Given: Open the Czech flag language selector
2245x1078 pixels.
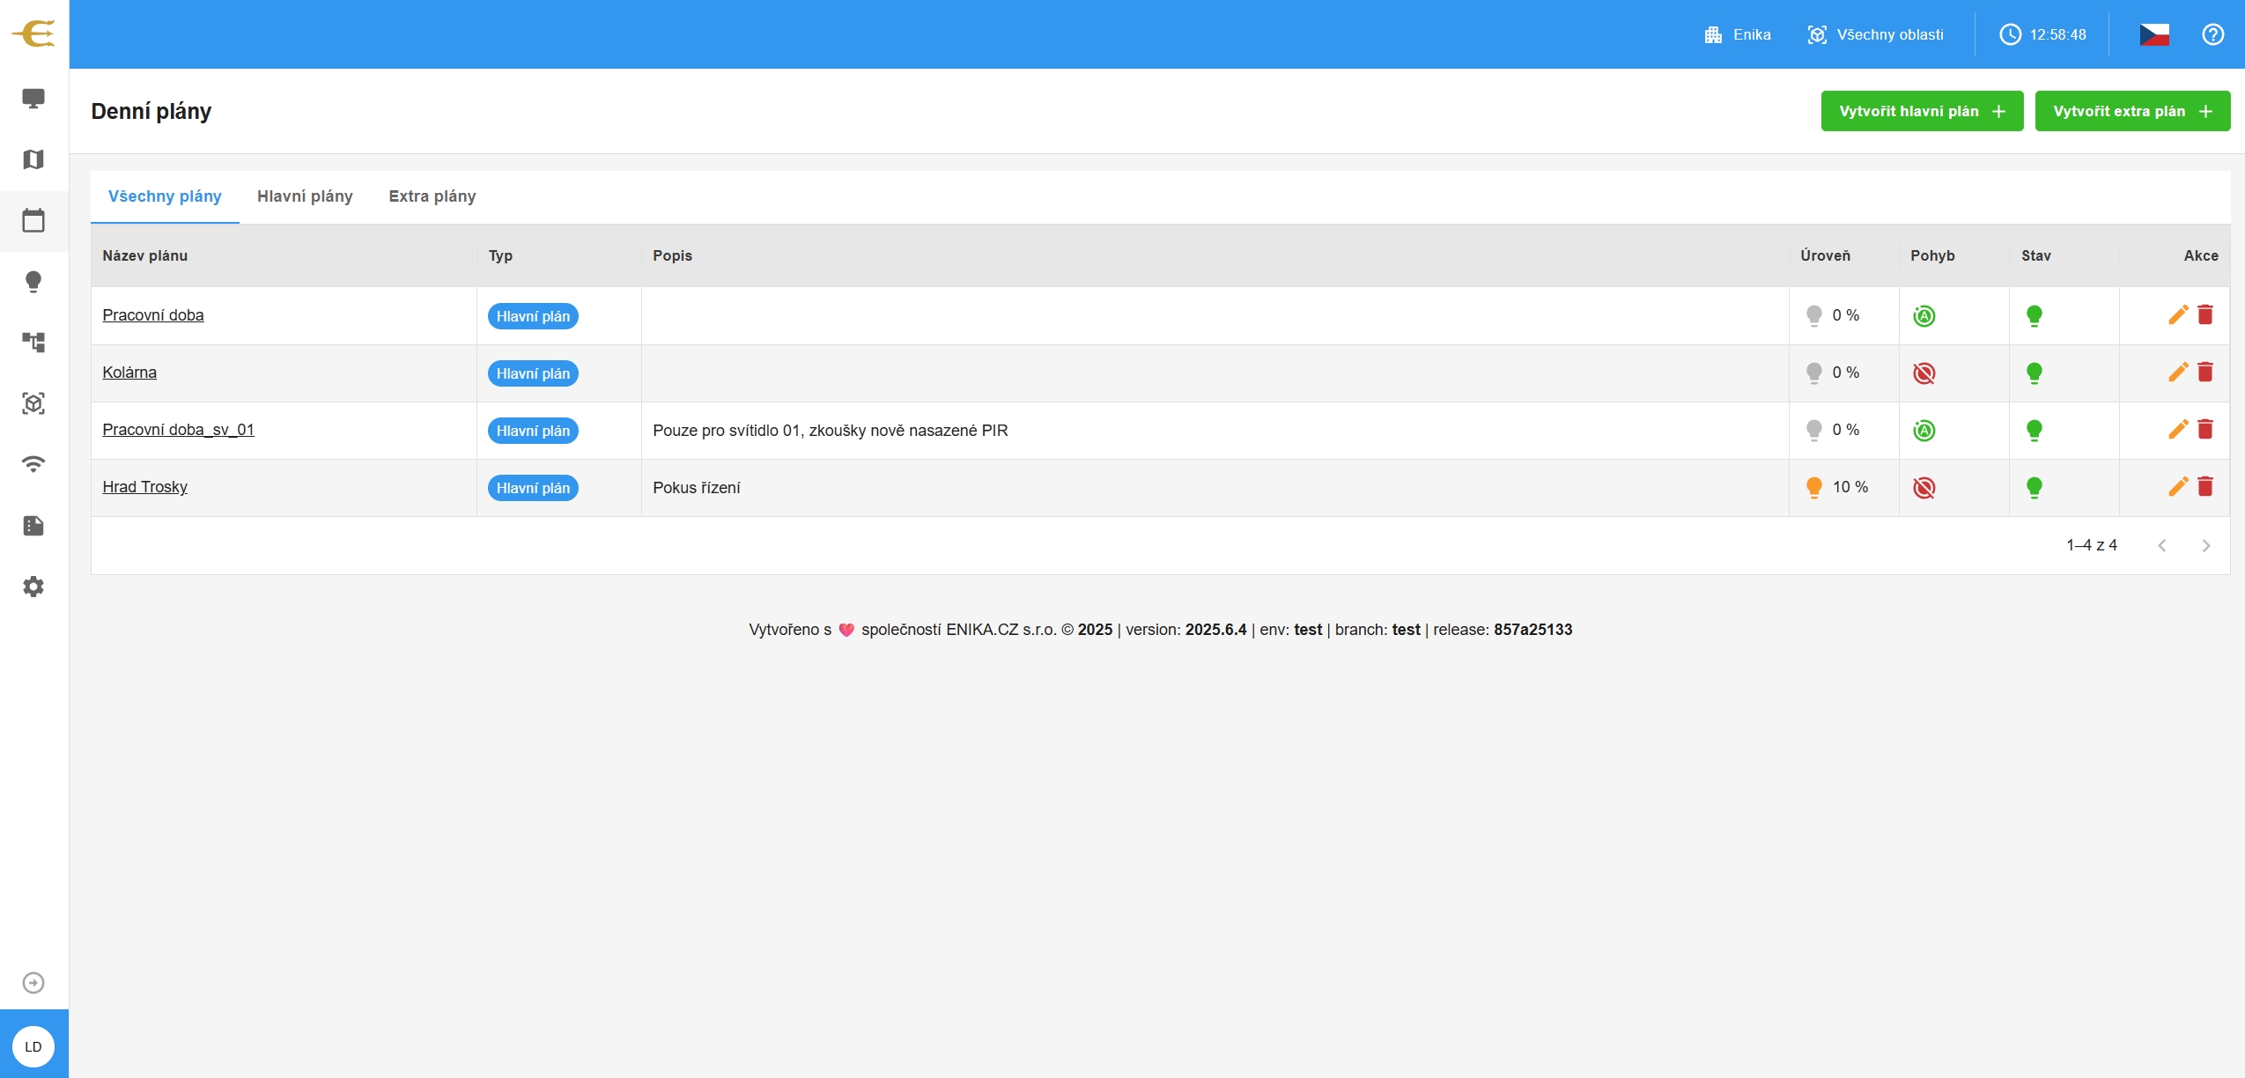Looking at the screenshot, I should point(2153,34).
